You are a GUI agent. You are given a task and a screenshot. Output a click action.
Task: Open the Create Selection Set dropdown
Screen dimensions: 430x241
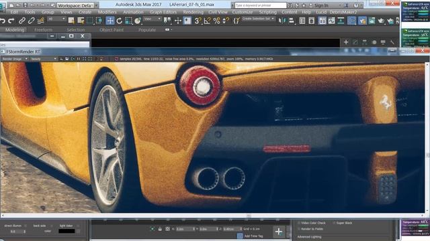258,19
